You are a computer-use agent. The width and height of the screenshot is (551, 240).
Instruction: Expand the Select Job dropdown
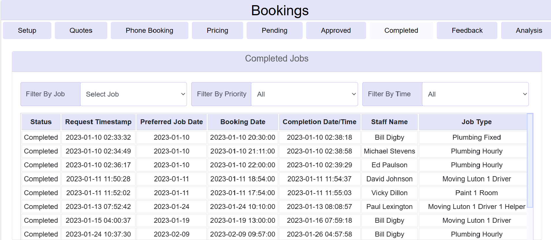tap(134, 94)
